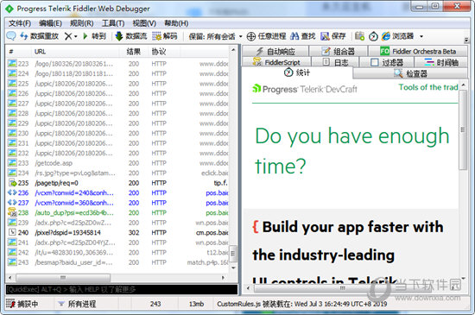Click the redirect icon of session 240

12,232
